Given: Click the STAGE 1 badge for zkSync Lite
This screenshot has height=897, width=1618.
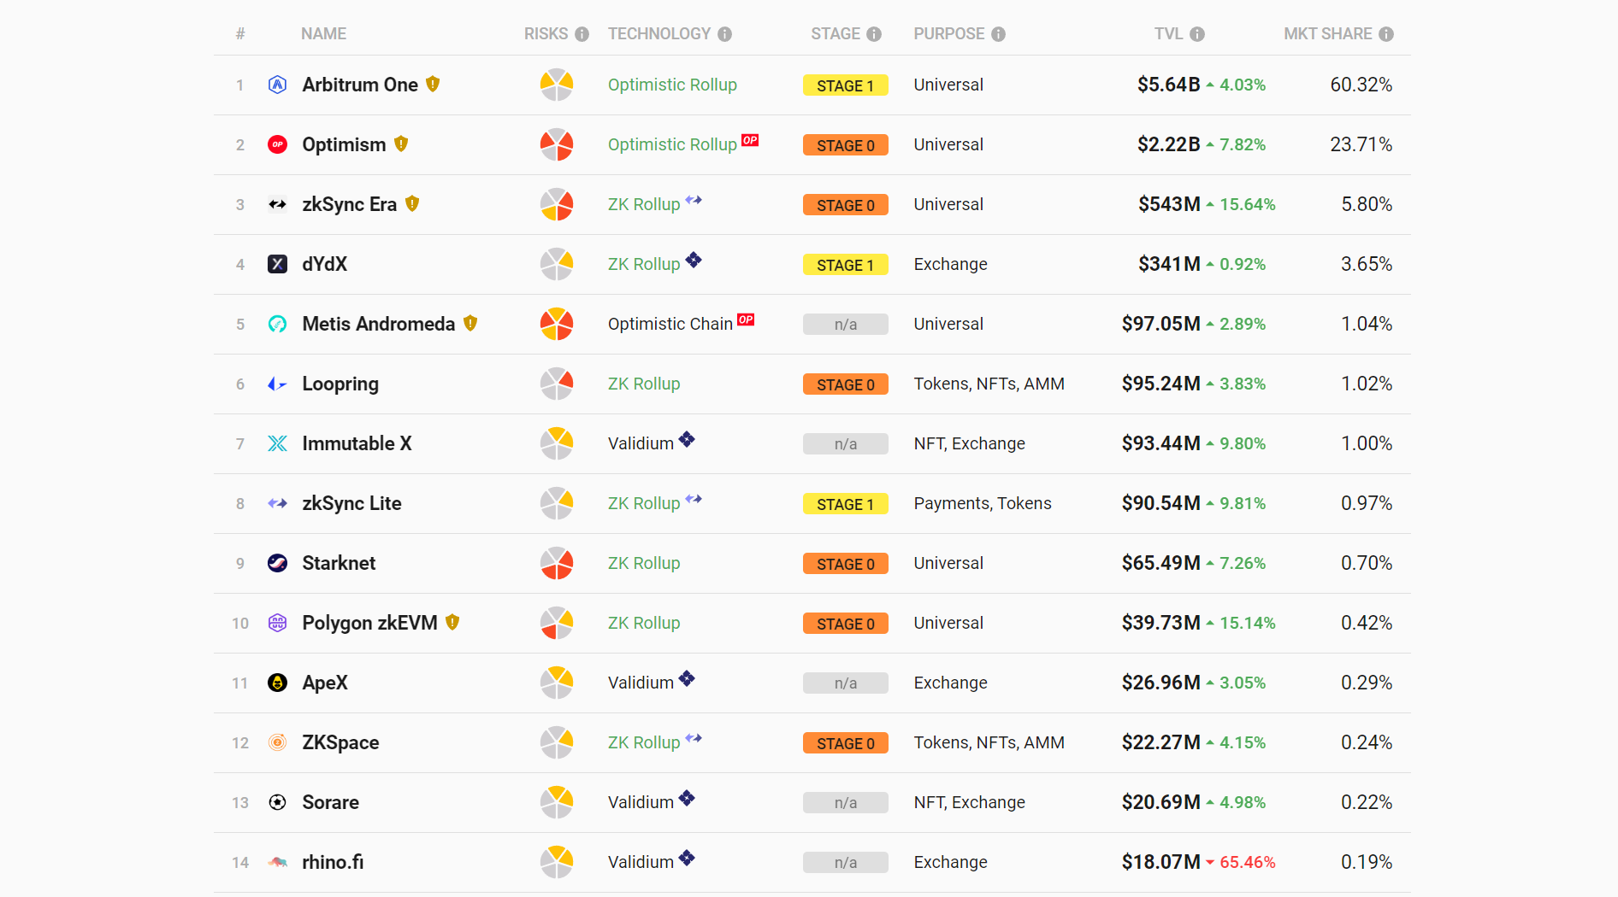Looking at the screenshot, I should (x=846, y=504).
